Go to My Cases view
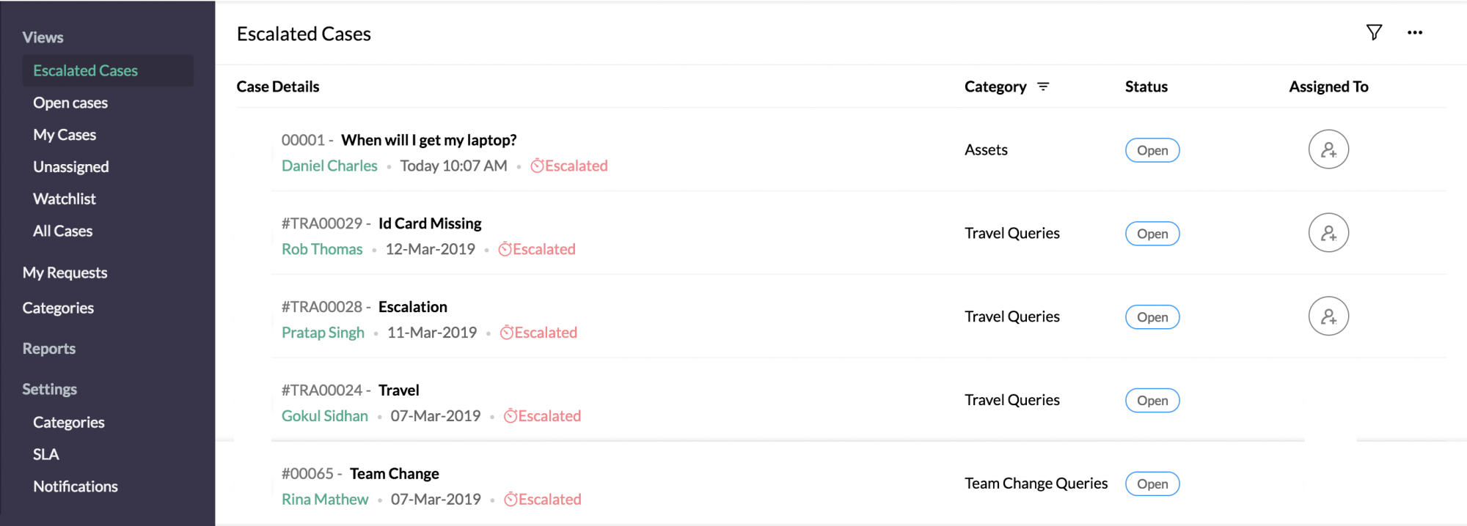Image resolution: width=1467 pixels, height=526 pixels. [65, 136]
